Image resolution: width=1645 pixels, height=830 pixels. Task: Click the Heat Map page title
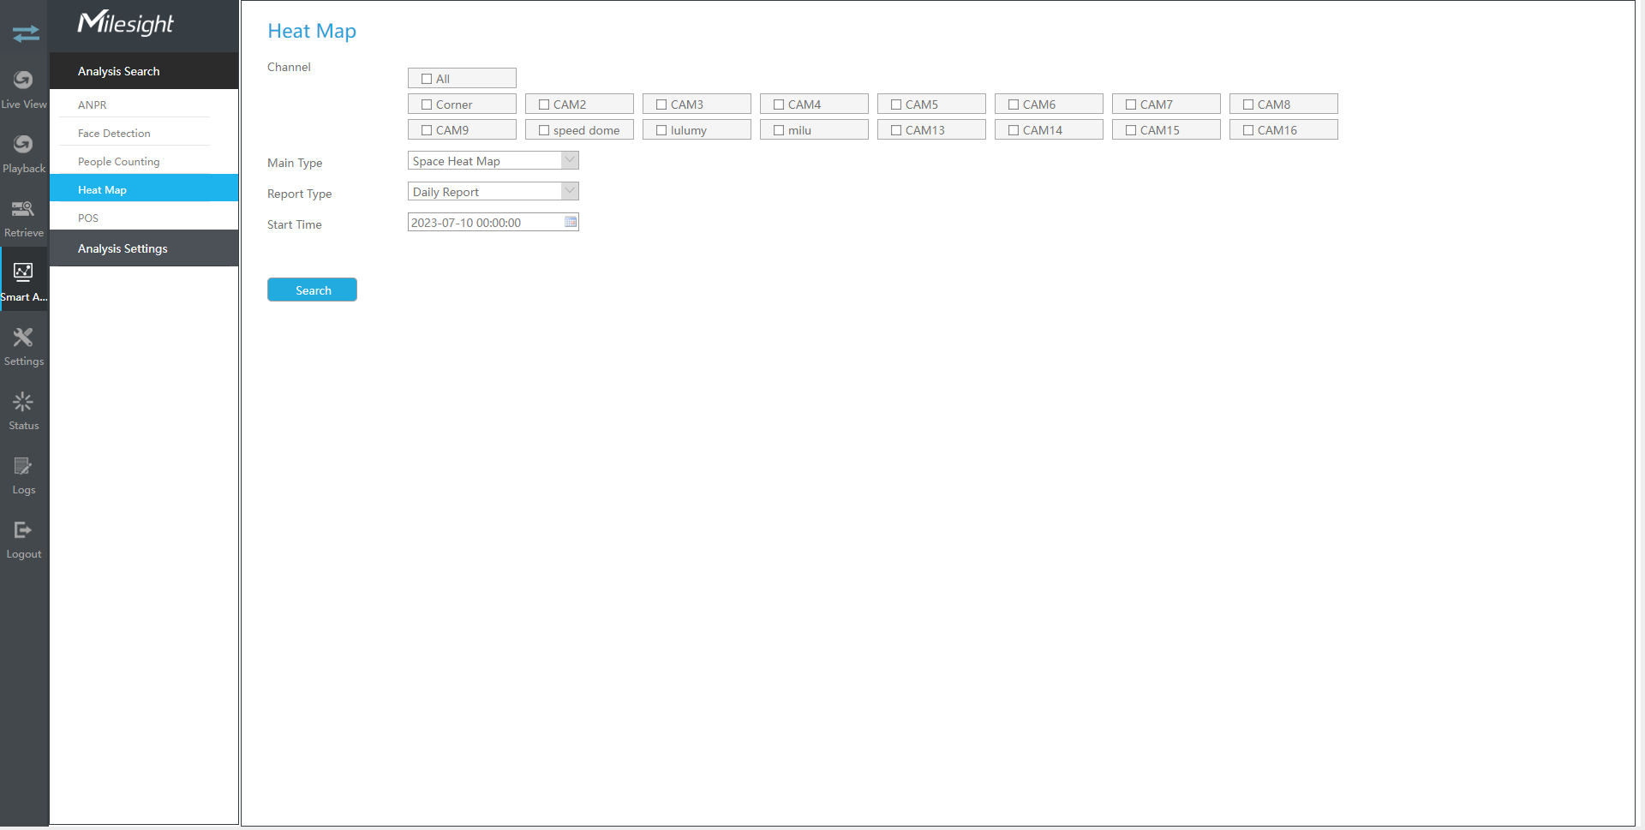(x=312, y=31)
